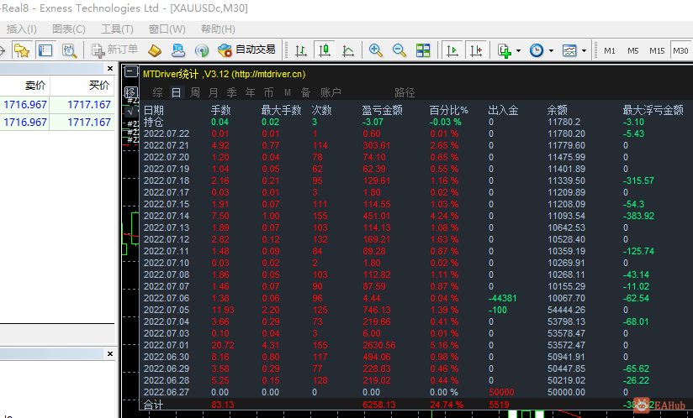Open the Market Watch star icon

pyautogui.click(x=21, y=50)
